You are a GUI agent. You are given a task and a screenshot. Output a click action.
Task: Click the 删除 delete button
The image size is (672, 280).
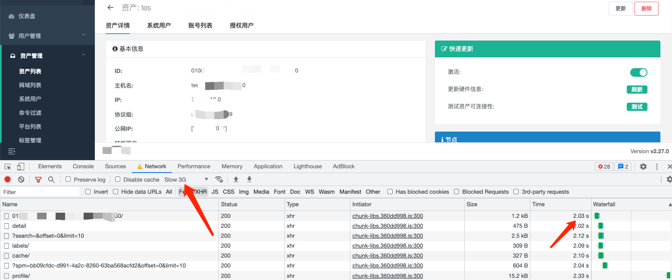[646, 8]
